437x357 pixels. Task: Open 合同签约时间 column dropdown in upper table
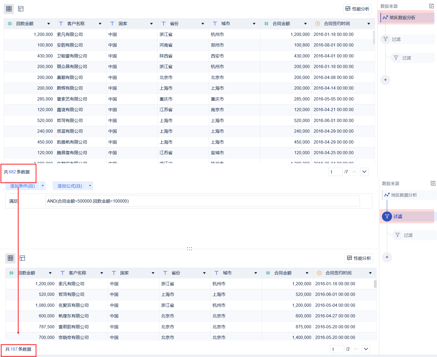(x=369, y=24)
